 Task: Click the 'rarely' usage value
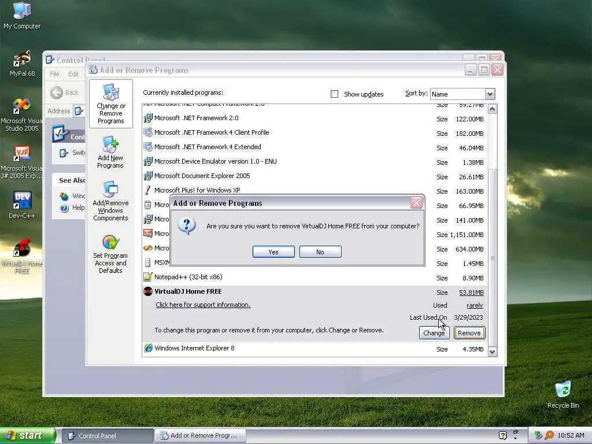(x=475, y=305)
